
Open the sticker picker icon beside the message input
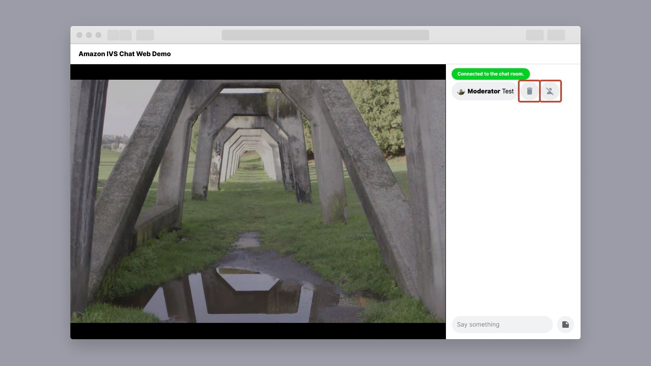[x=565, y=325]
